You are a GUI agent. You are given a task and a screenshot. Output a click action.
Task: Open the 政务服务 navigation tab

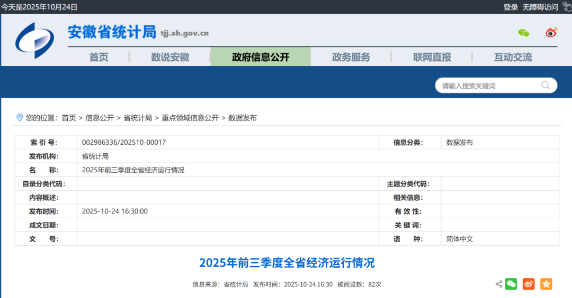[351, 57]
